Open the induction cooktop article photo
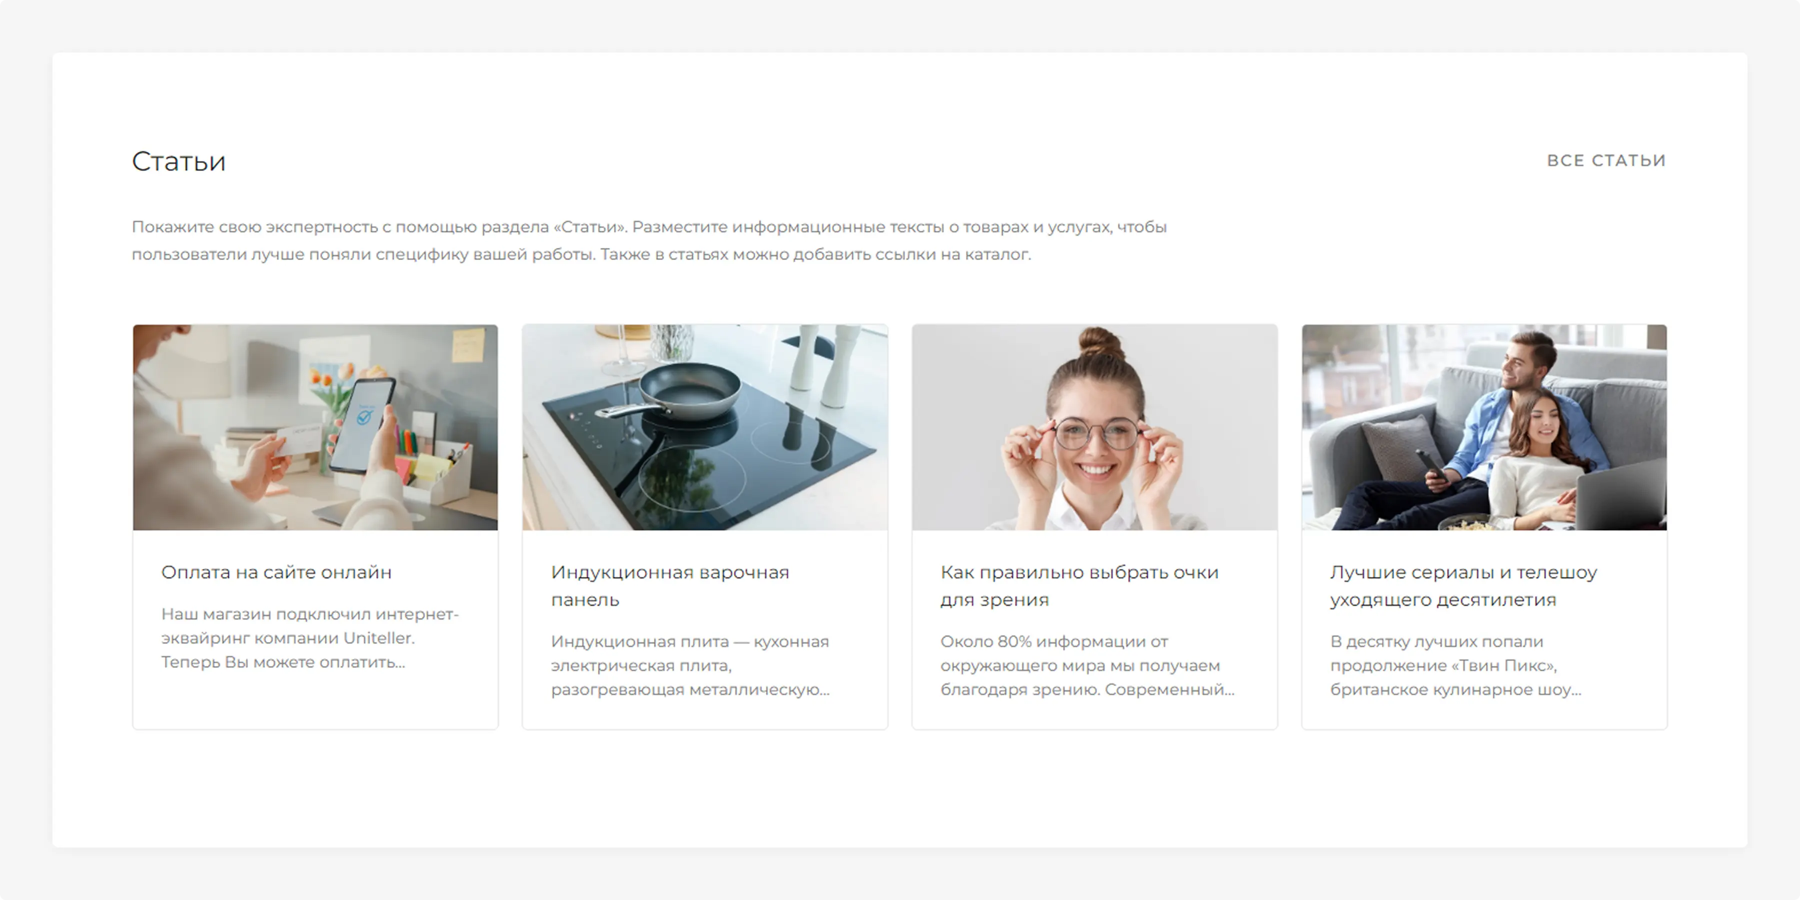1800x900 pixels. coord(704,427)
